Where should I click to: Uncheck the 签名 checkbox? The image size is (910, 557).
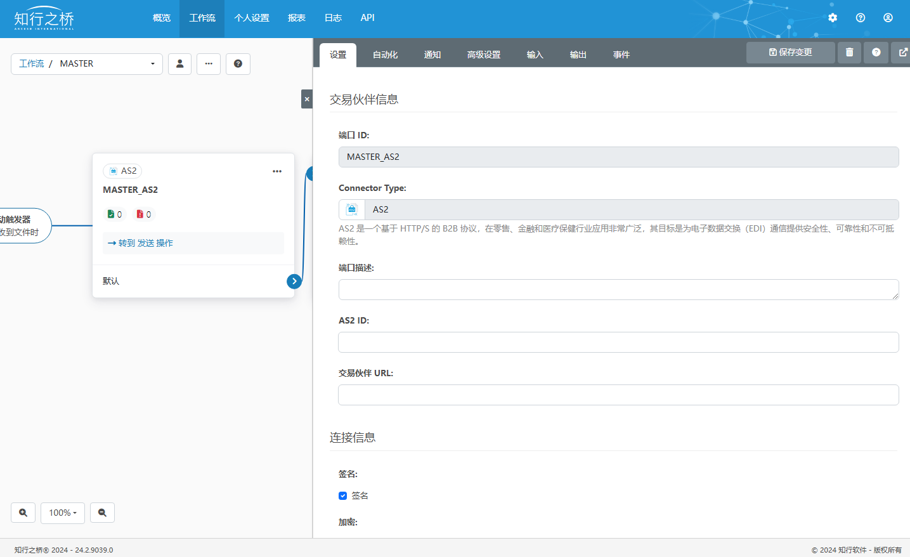tap(343, 495)
